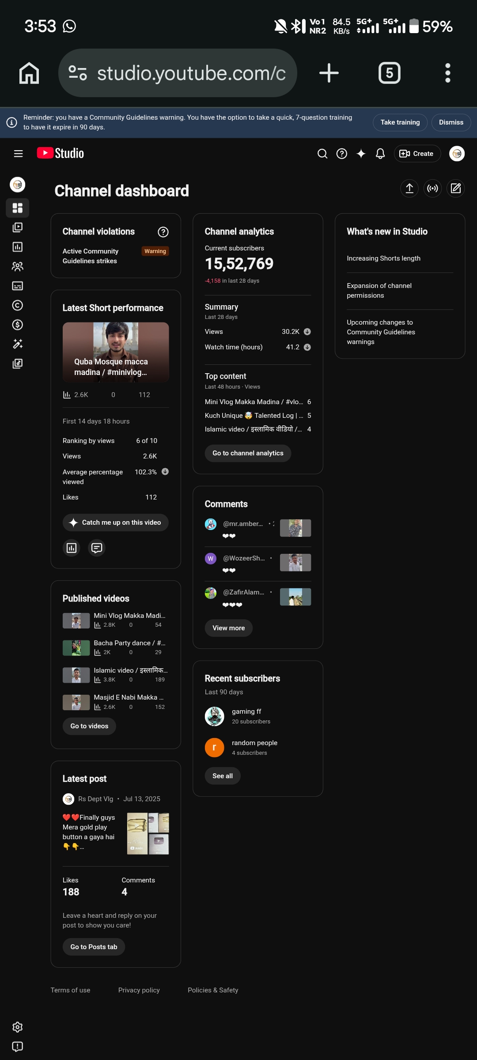Click Go to videos button
This screenshot has width=477, height=1060.
(89, 726)
